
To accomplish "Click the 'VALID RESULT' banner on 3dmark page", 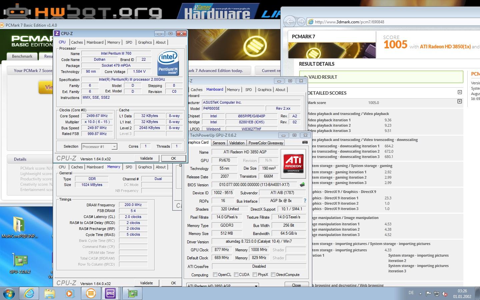I will point(381,77).
